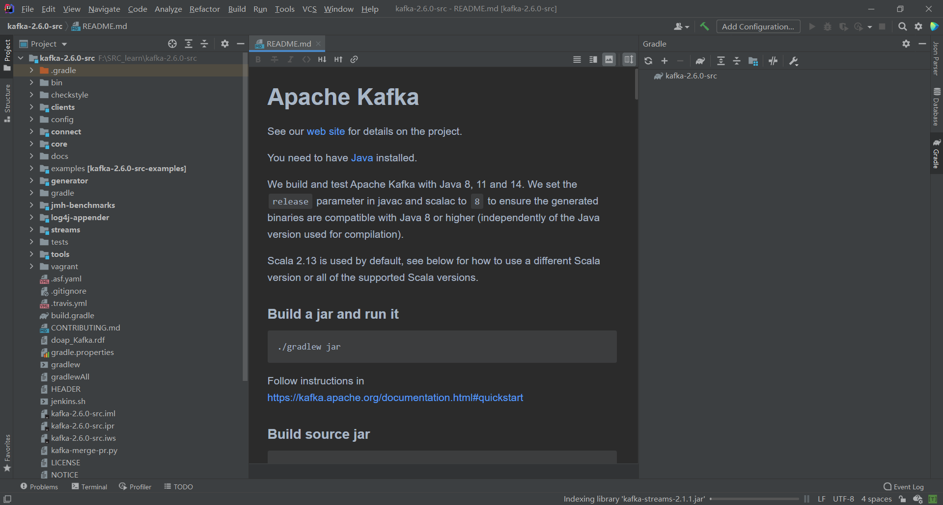The image size is (943, 505).
Task: Expand the streams folder in the project tree
Action: 31,229
